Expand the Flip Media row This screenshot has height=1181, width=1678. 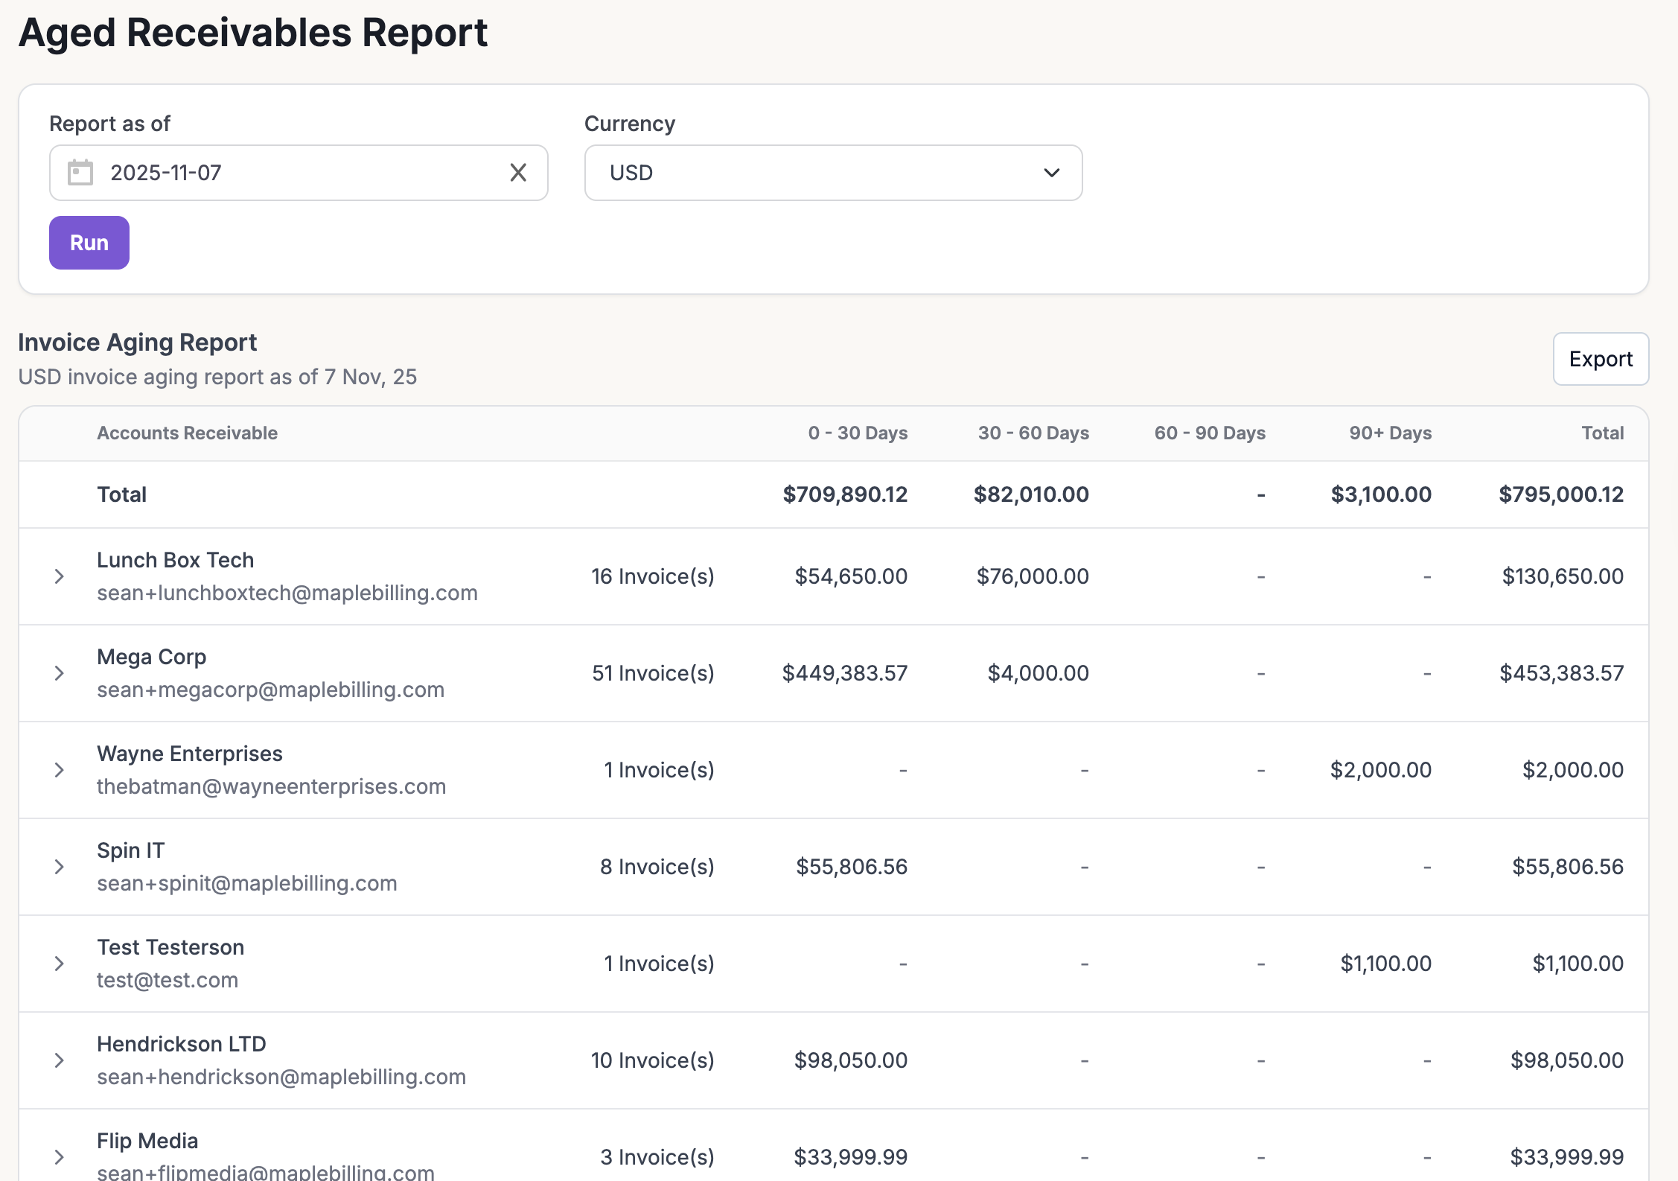tap(60, 1157)
